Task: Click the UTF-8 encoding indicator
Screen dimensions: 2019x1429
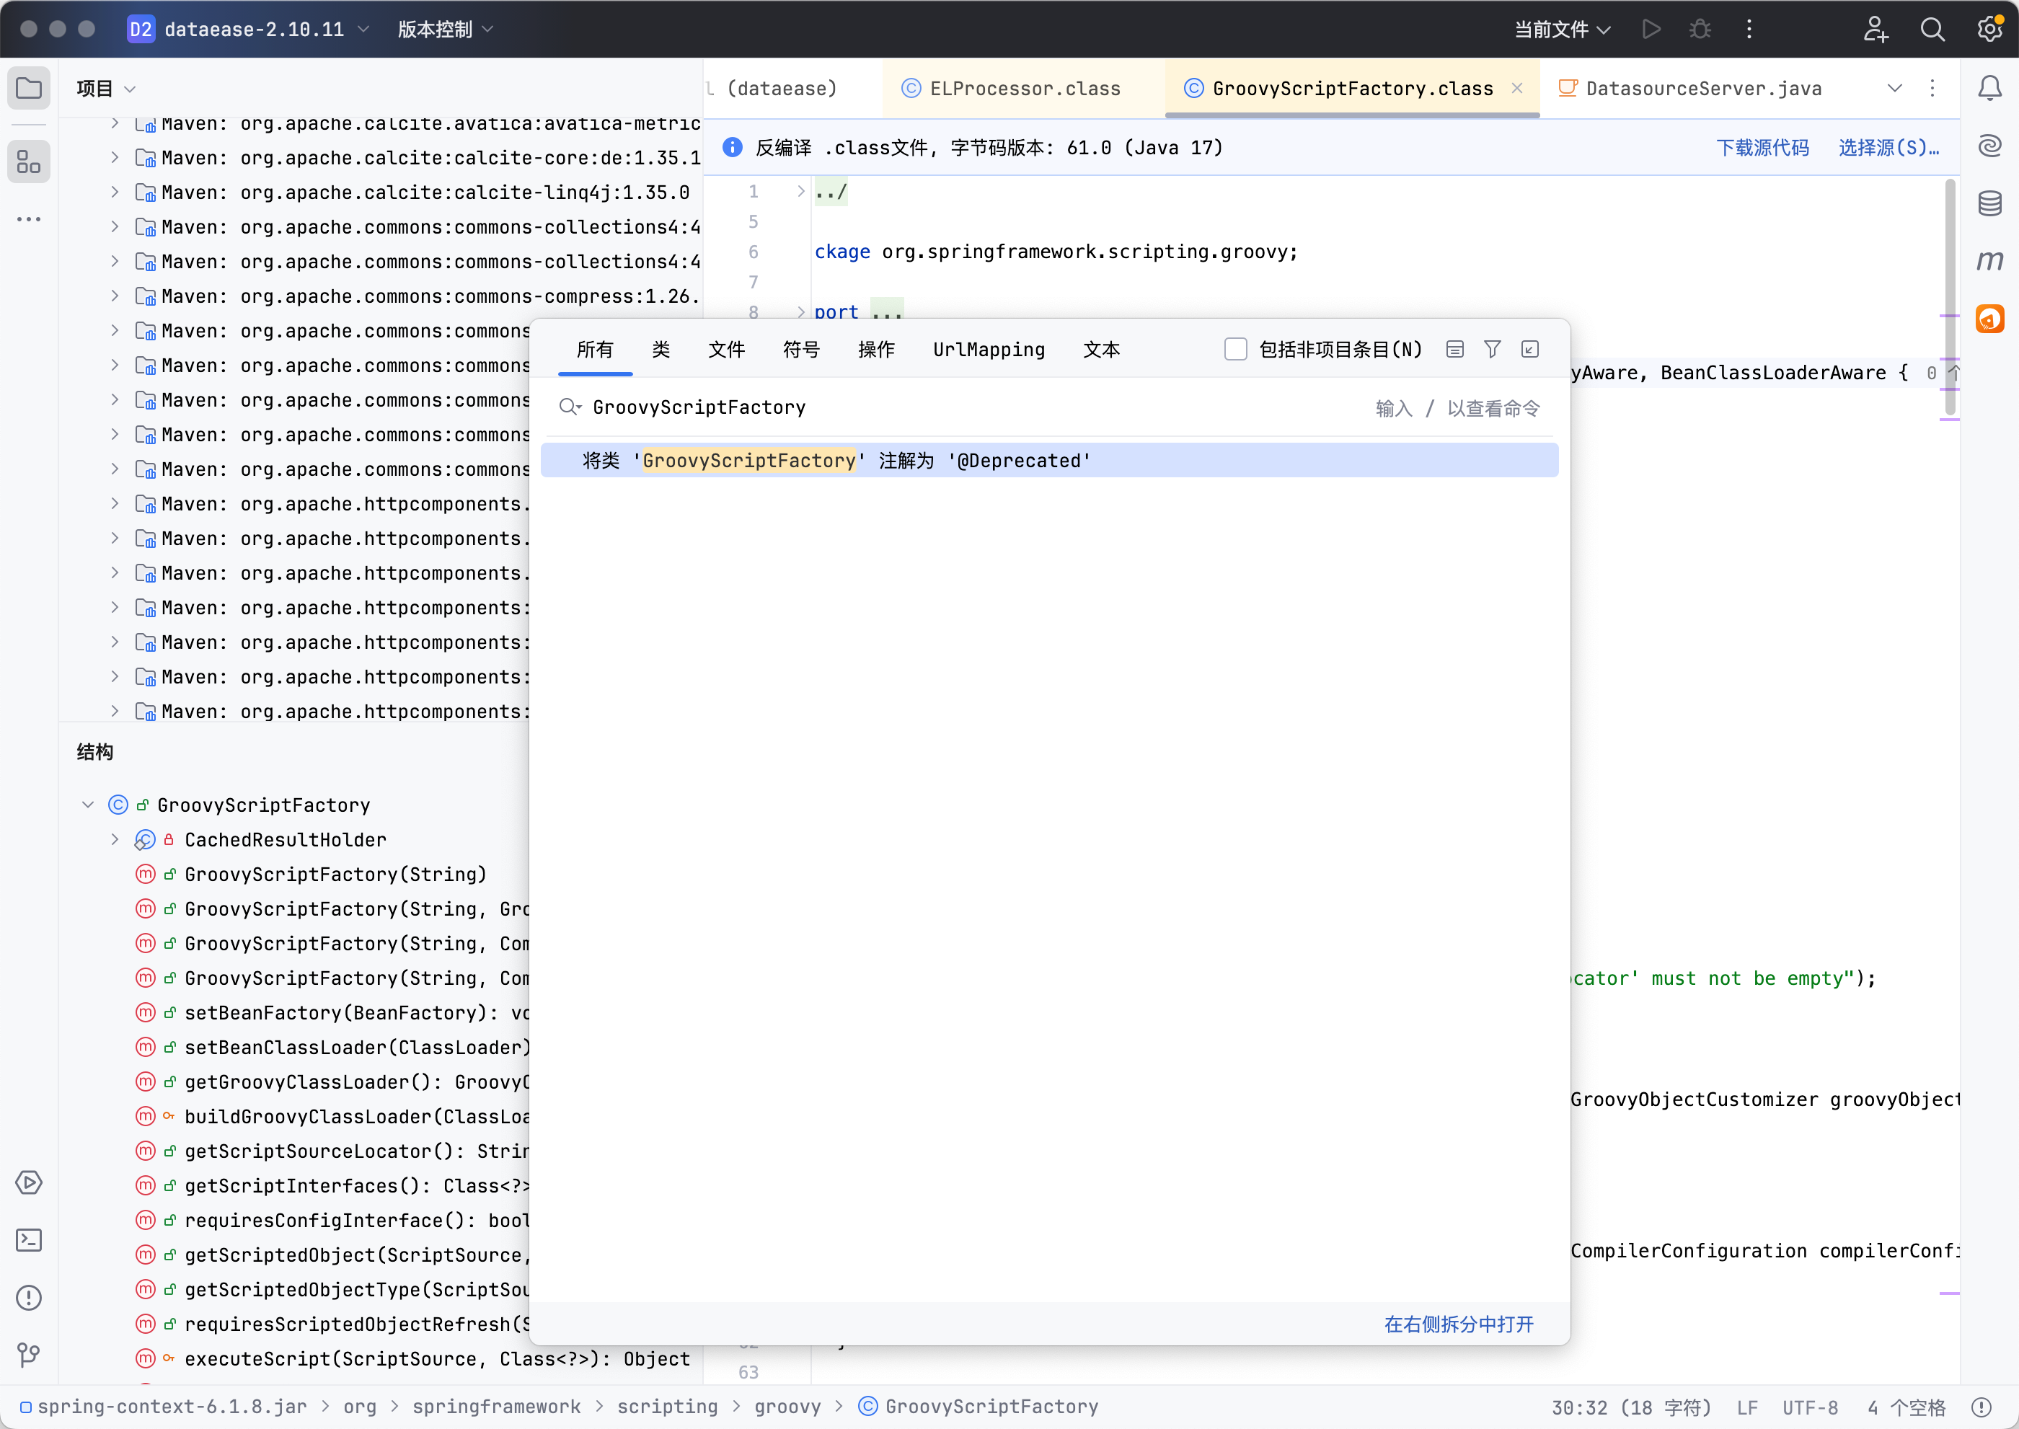Action: pos(1811,1407)
